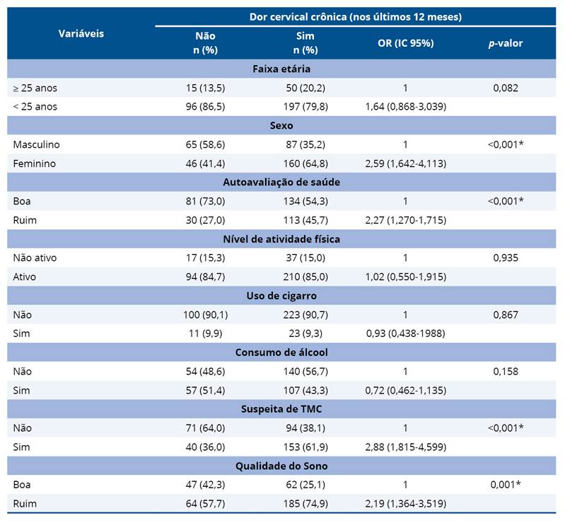This screenshot has width=565, height=523.
Task: Select the 'p-valor' column header
Action: coord(506,43)
